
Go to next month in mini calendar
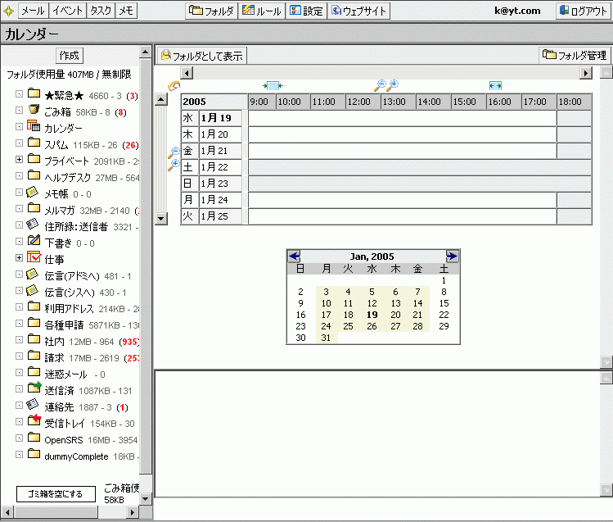(x=452, y=256)
